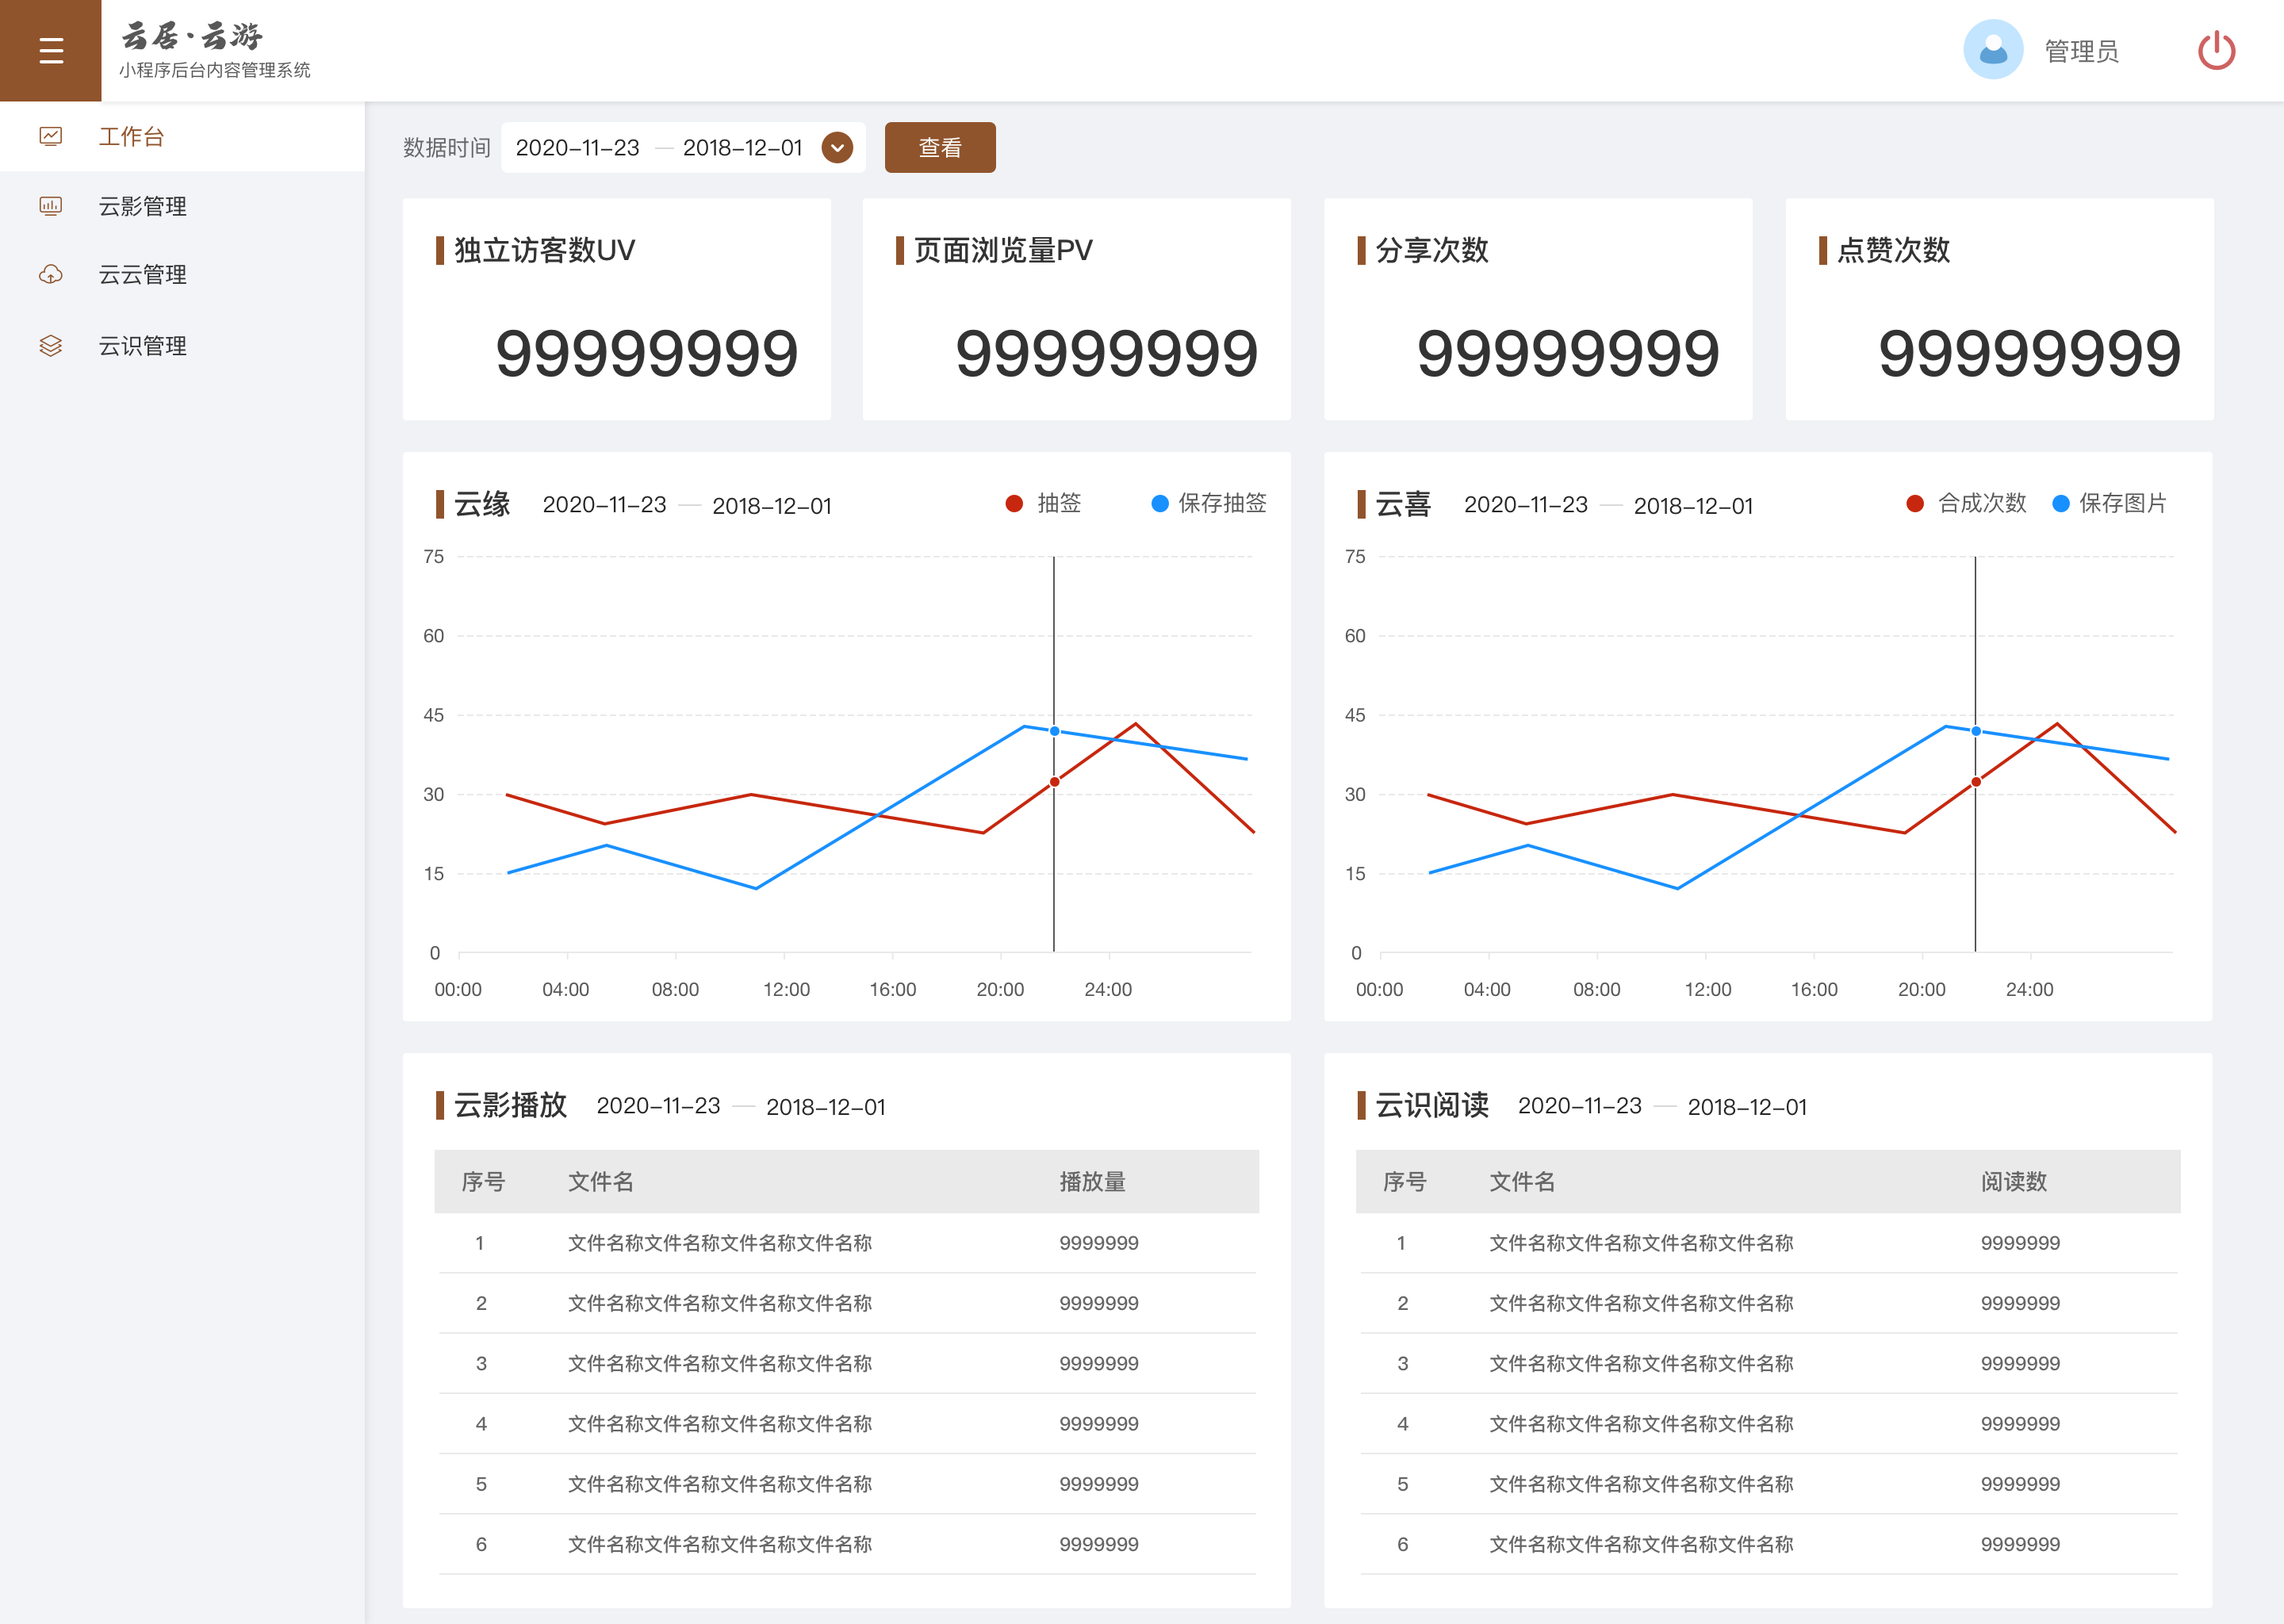Click the read count in row 6 of 云识阅读
The width and height of the screenshot is (2284, 1624).
pyautogui.click(x=2019, y=1544)
